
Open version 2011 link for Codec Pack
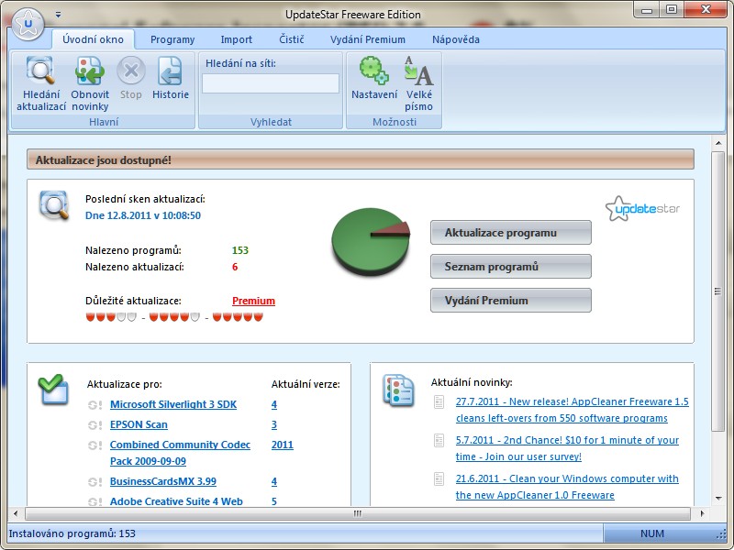283,445
